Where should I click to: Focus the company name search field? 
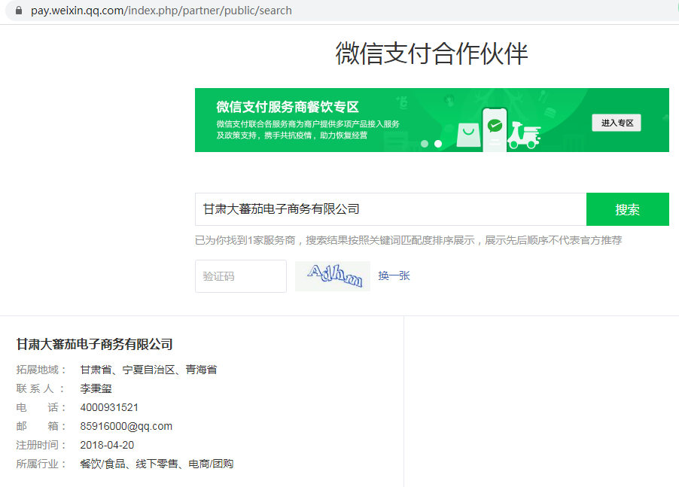[391, 209]
